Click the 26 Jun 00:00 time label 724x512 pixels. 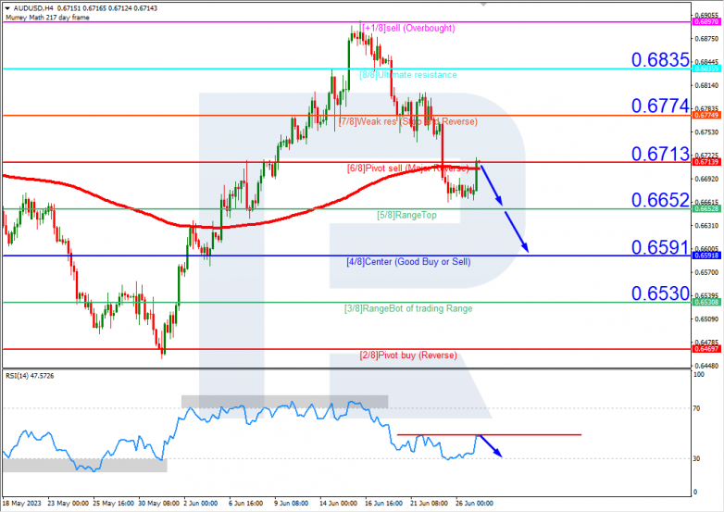click(x=474, y=504)
